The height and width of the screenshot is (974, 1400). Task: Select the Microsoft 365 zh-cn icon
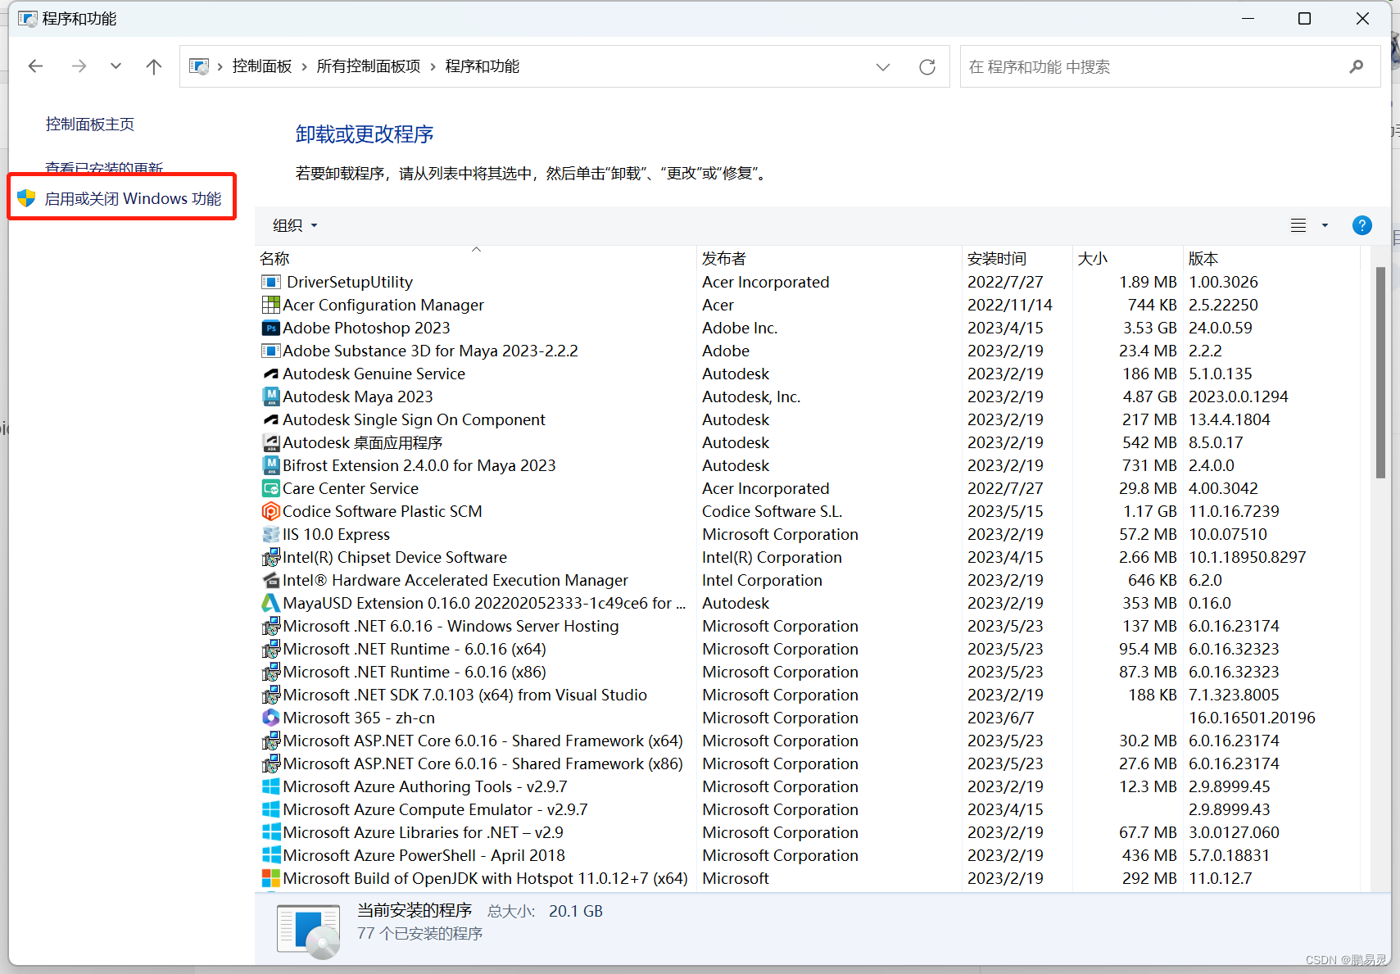[270, 718]
